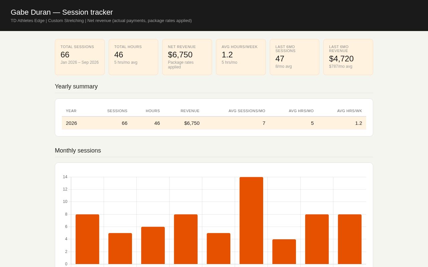Image resolution: width=428 pixels, height=267 pixels.
Task: Select the Total Hours card showing 46
Action: click(x=133, y=57)
